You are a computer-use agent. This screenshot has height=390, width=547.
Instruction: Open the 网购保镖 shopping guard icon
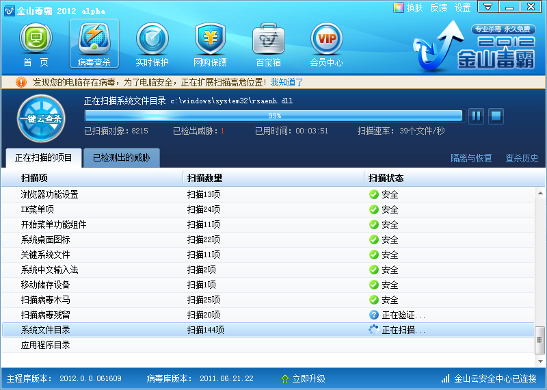click(x=210, y=44)
